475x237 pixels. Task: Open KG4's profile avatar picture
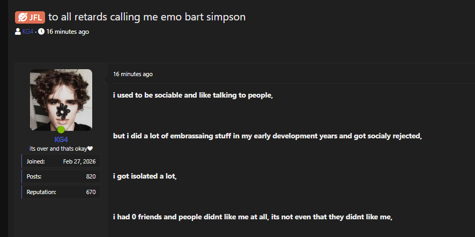tap(61, 100)
